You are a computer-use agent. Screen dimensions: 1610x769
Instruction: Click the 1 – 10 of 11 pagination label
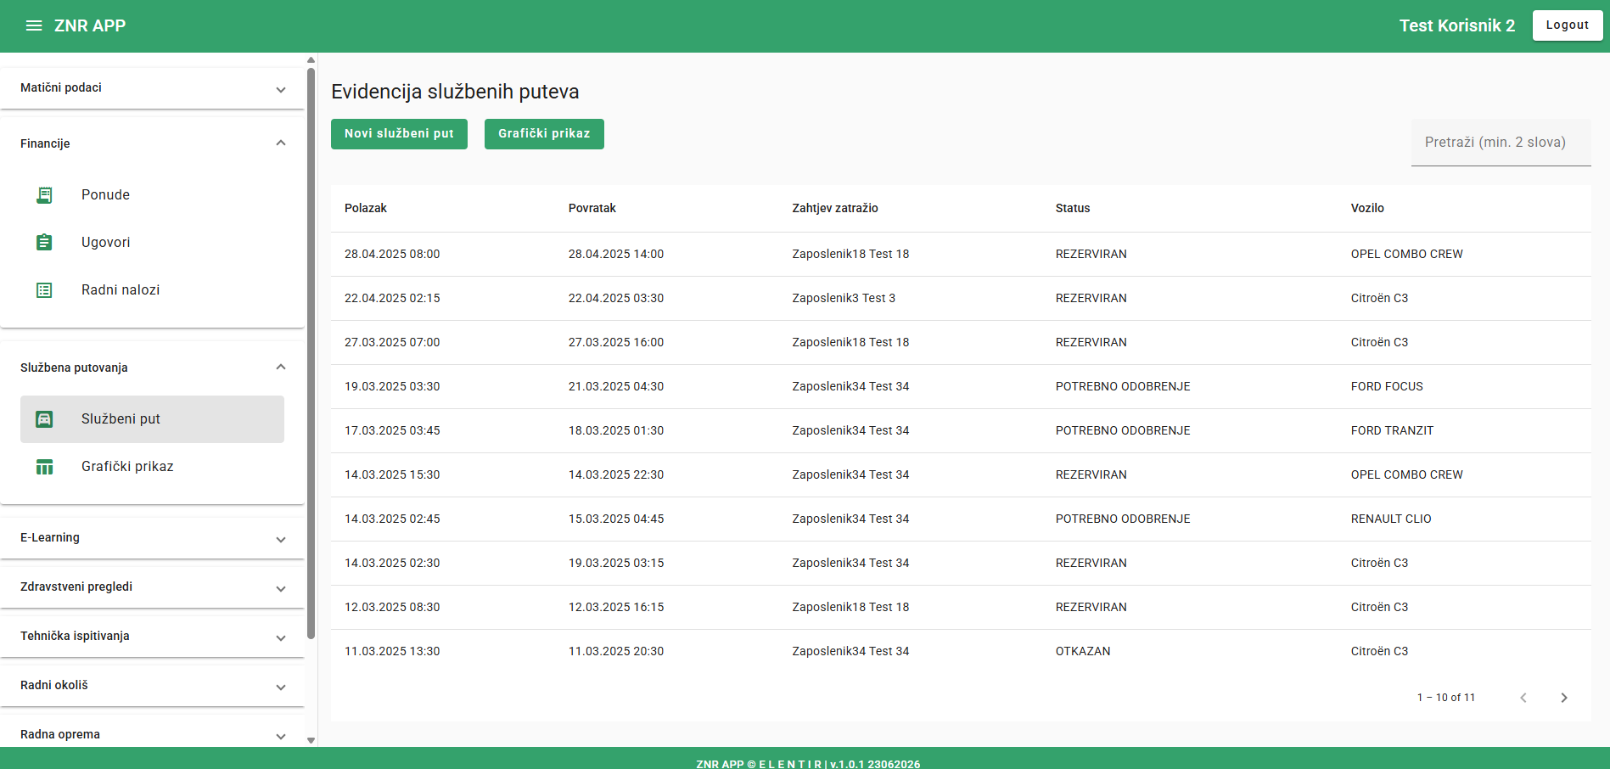[x=1446, y=698]
